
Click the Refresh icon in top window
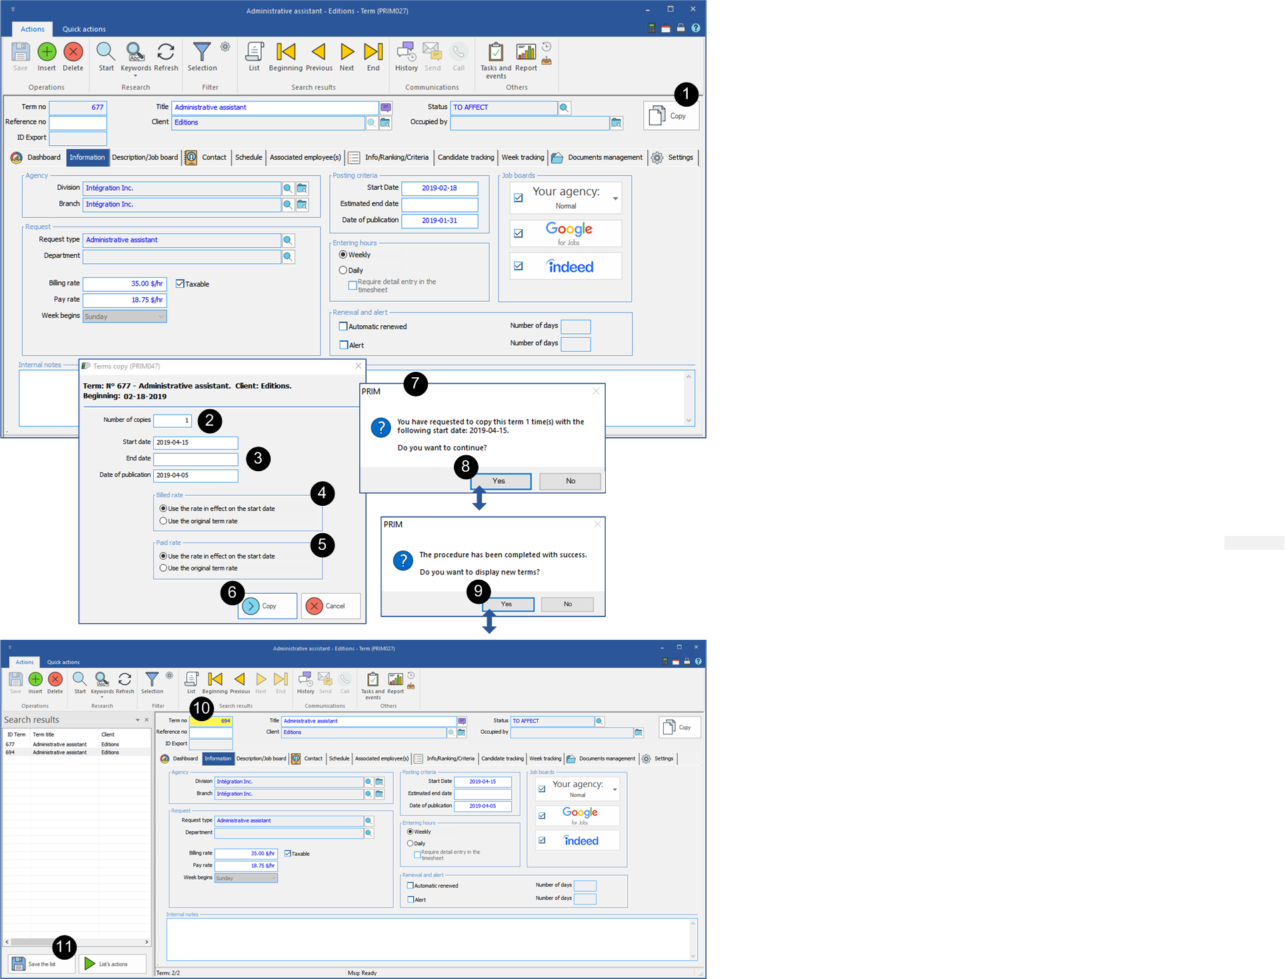coord(166,52)
